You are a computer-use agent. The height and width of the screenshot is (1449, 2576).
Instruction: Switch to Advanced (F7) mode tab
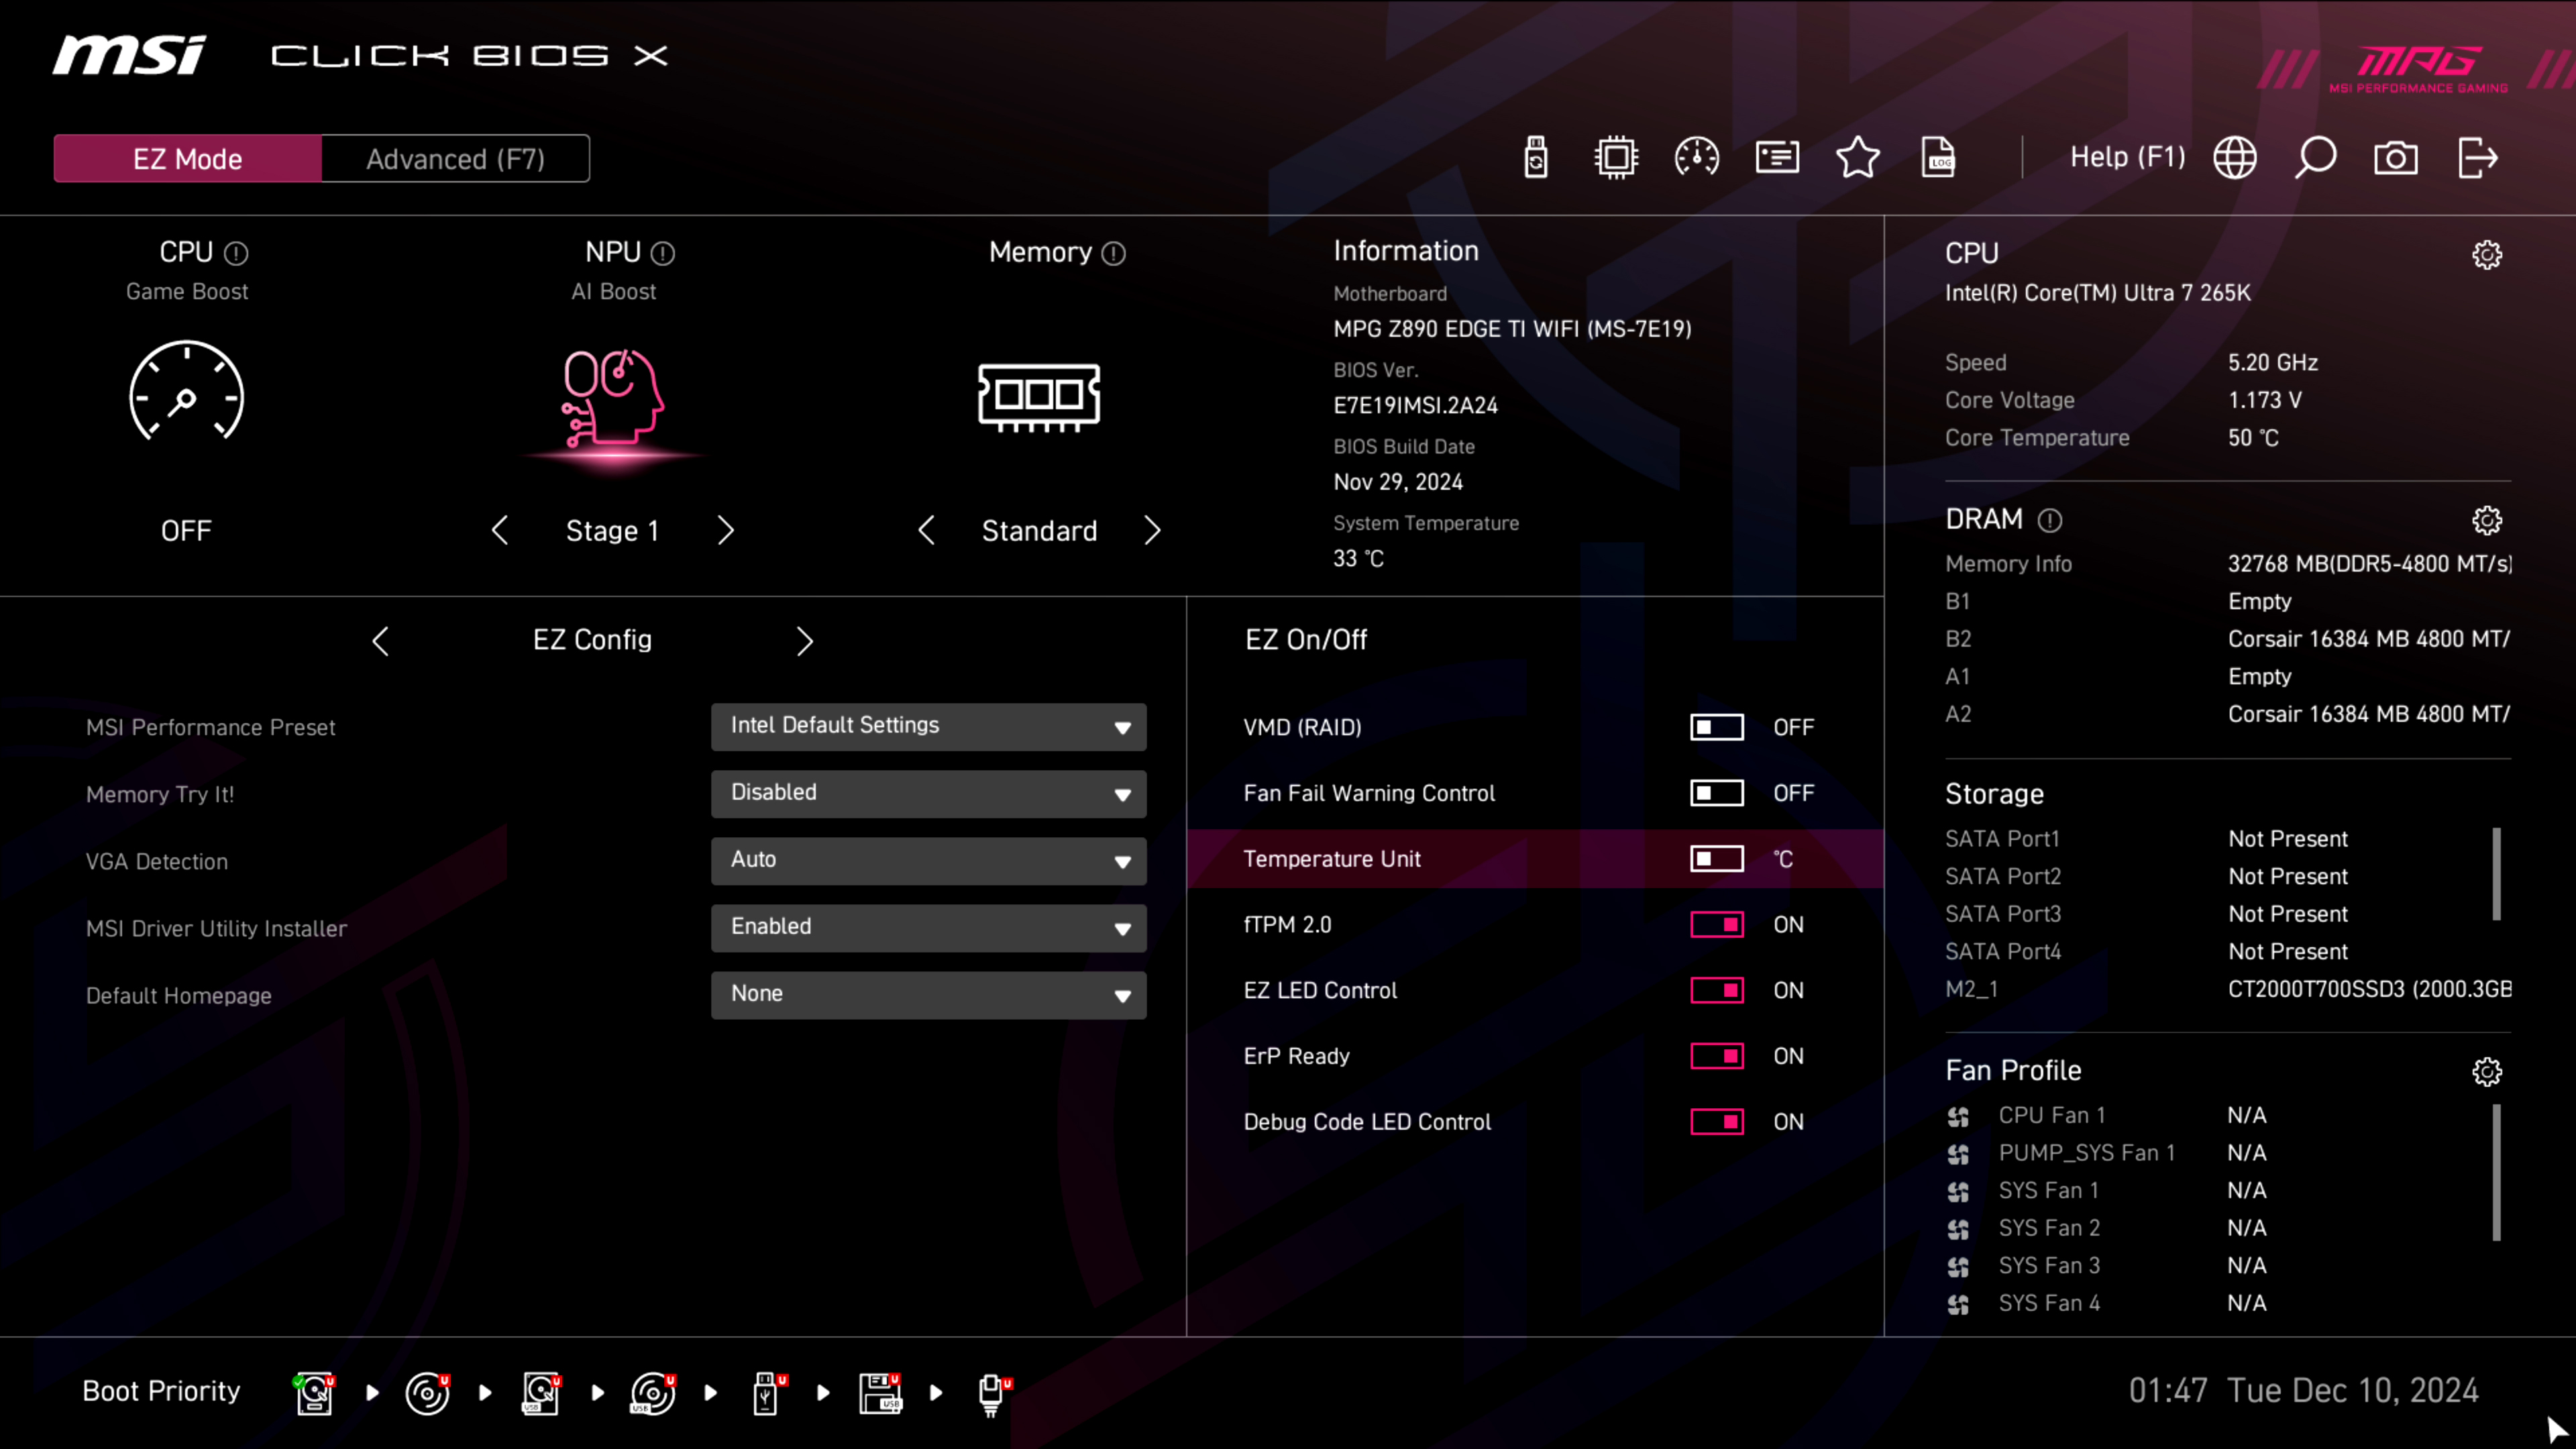(x=455, y=159)
